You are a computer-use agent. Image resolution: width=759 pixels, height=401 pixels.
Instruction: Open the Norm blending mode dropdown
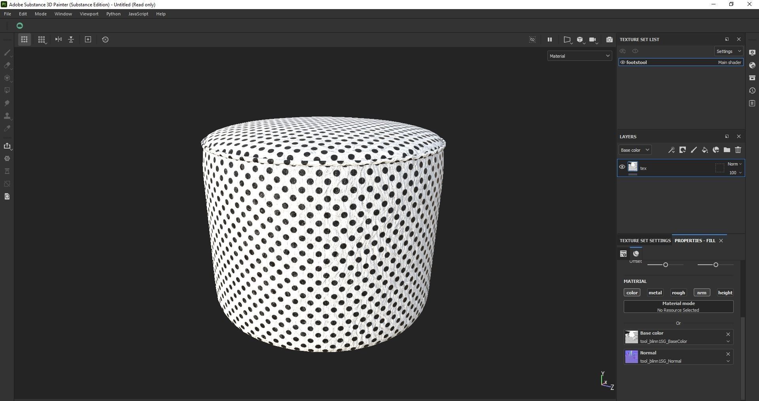[x=734, y=164]
